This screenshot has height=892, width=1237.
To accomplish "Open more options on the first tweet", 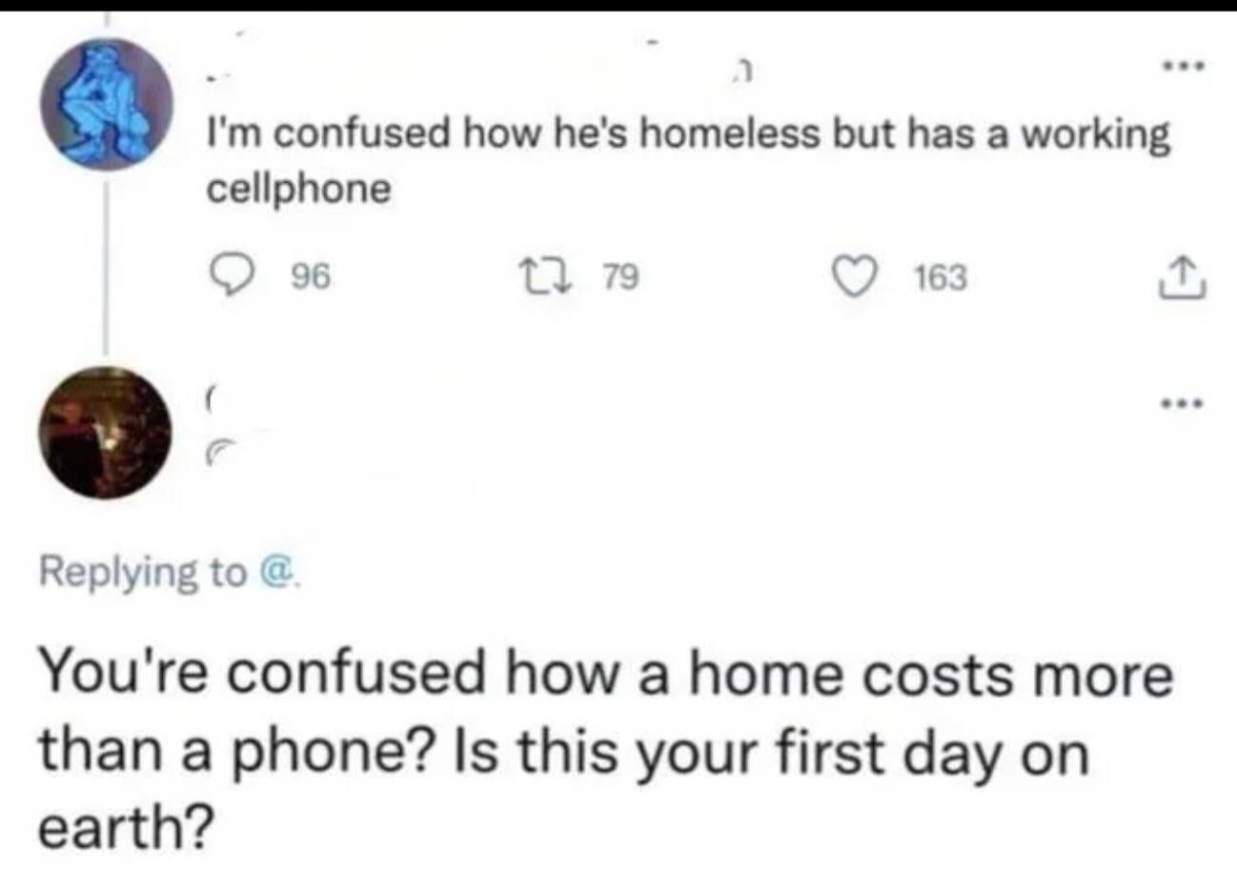I will 1184,68.
